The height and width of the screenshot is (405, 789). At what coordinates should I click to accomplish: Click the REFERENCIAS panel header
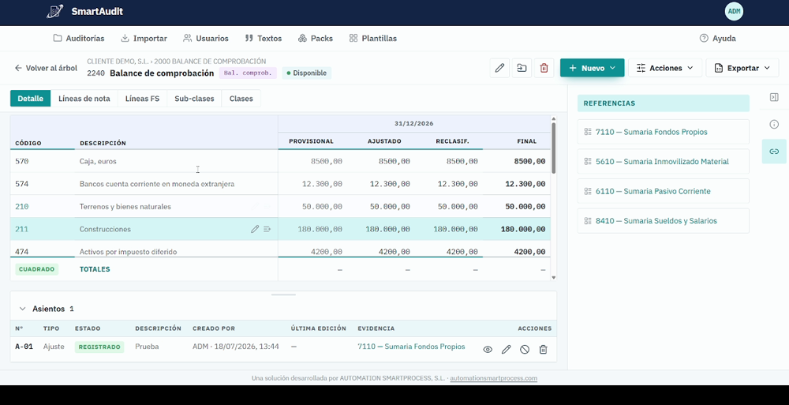[664, 103]
